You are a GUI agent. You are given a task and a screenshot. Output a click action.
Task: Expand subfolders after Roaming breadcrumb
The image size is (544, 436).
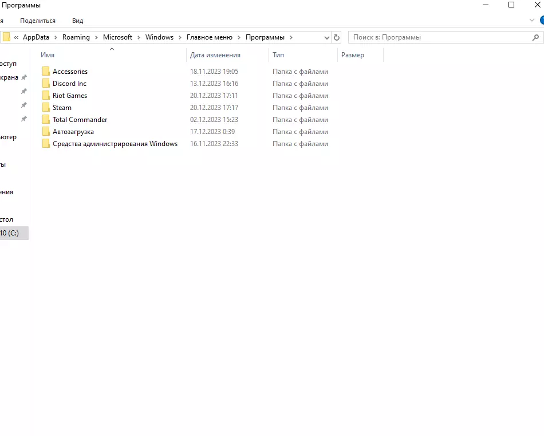tap(96, 37)
